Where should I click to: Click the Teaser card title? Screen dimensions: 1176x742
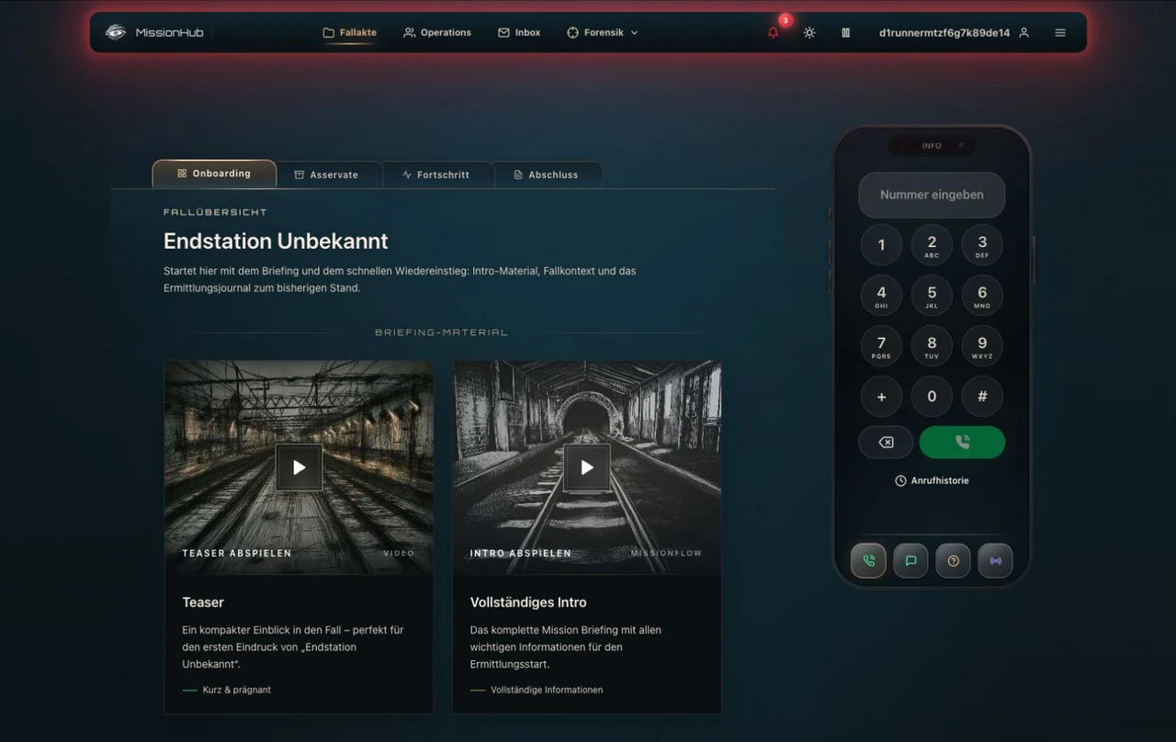(x=203, y=602)
